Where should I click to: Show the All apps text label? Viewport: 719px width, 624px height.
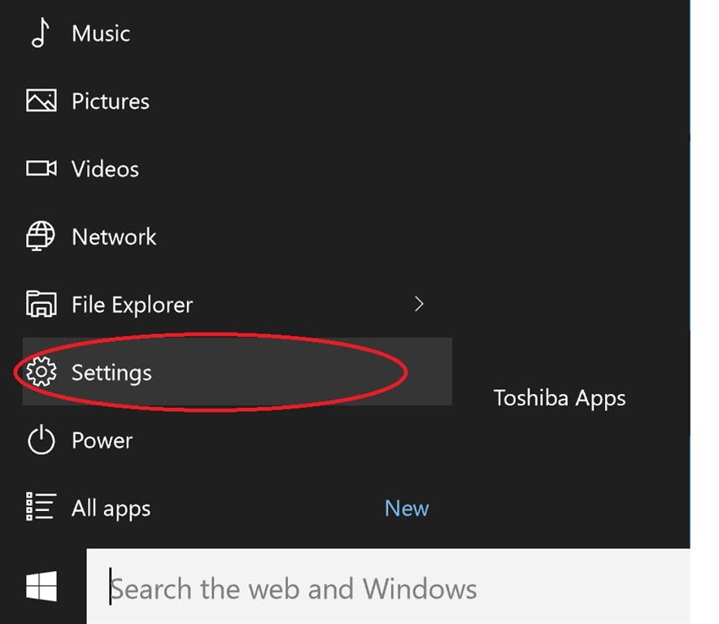click(111, 509)
